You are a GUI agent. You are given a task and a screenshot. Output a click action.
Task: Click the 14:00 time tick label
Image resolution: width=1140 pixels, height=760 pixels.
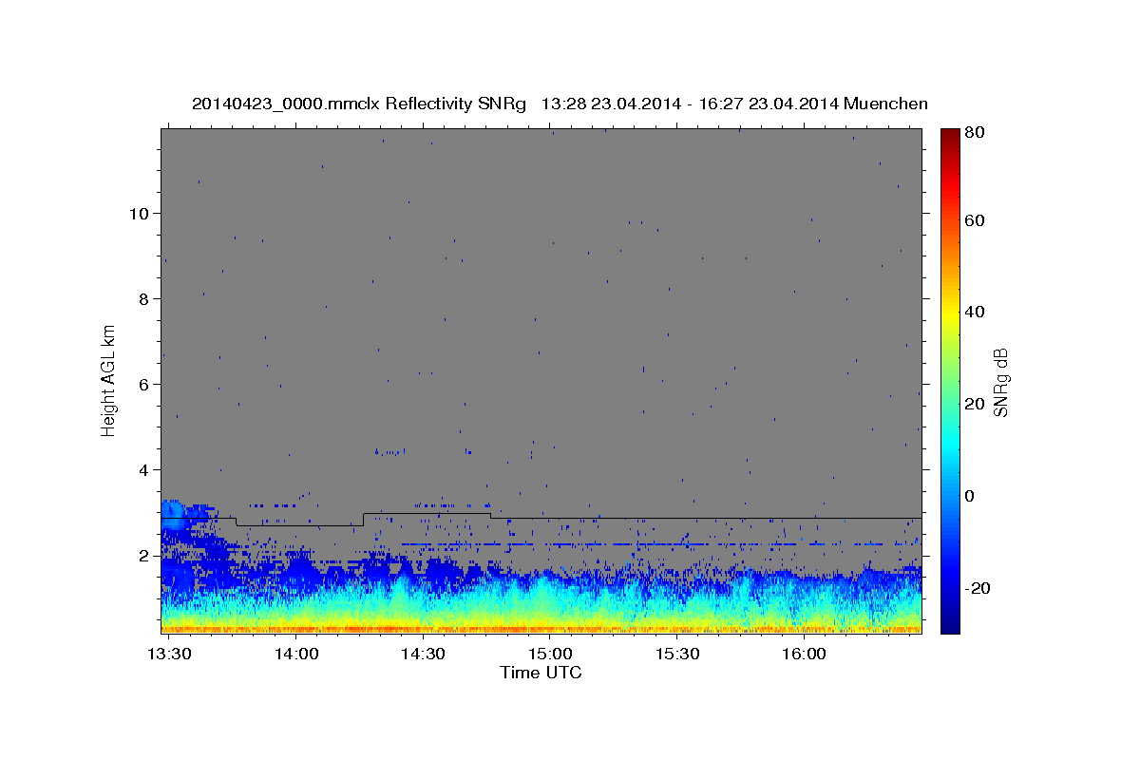295,655
